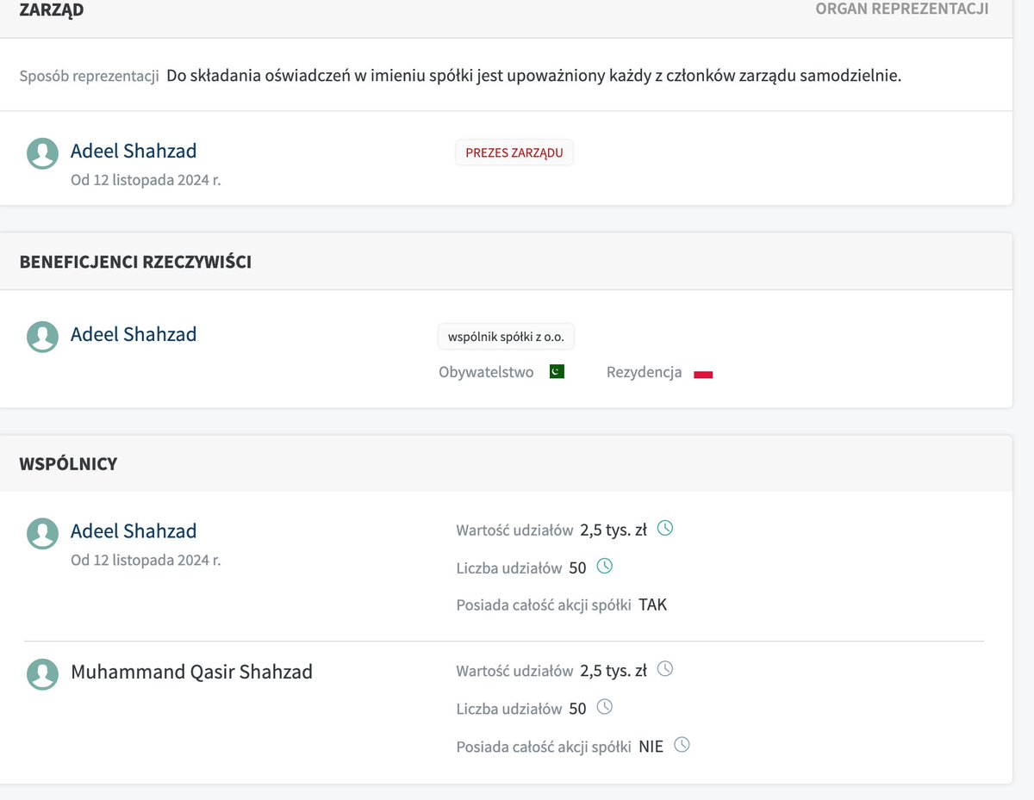The height and width of the screenshot is (800, 1034).
Task: Open Adeel Shahzad link in Zarząd section
Action: pyautogui.click(x=134, y=151)
